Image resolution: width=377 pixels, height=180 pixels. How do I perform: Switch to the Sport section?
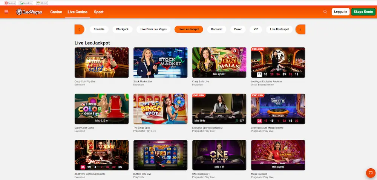pyautogui.click(x=98, y=12)
